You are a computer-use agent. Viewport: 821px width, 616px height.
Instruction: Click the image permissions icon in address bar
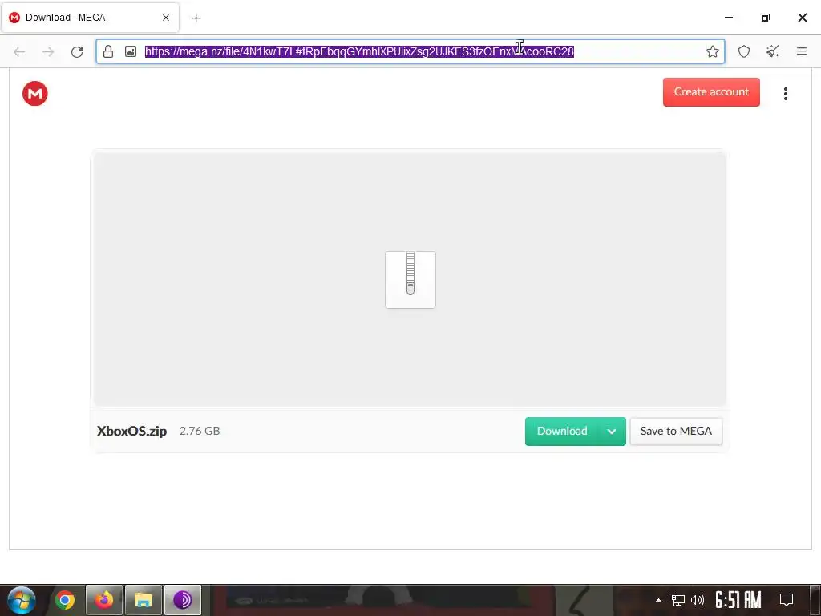(131, 51)
